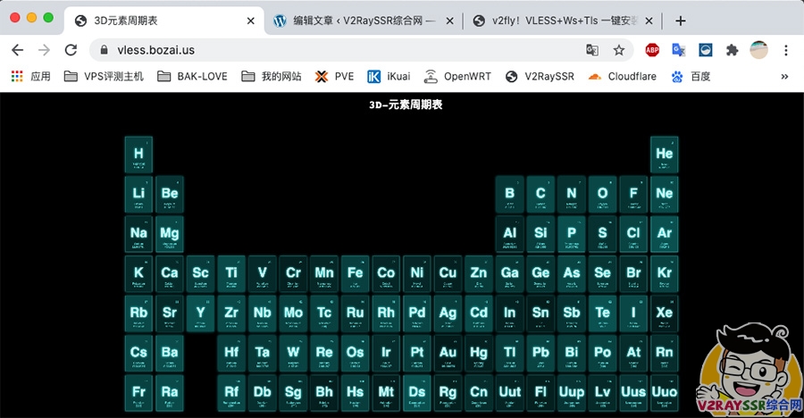The image size is (804, 418).
Task: Click the address bar showing vless.bozai.us
Action: pos(339,50)
